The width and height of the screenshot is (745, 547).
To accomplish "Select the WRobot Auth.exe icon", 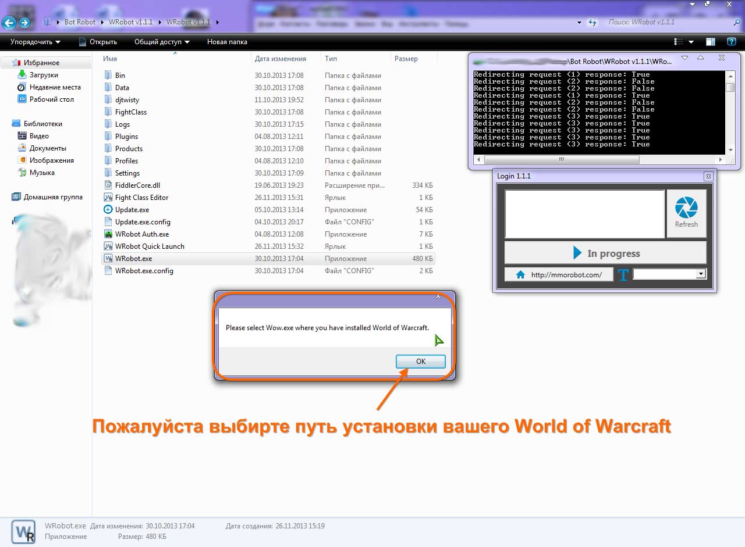I will (108, 234).
